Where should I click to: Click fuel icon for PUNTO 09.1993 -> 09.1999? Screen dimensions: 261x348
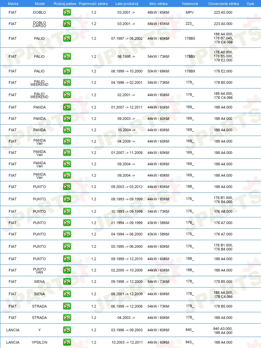(x=67, y=199)
